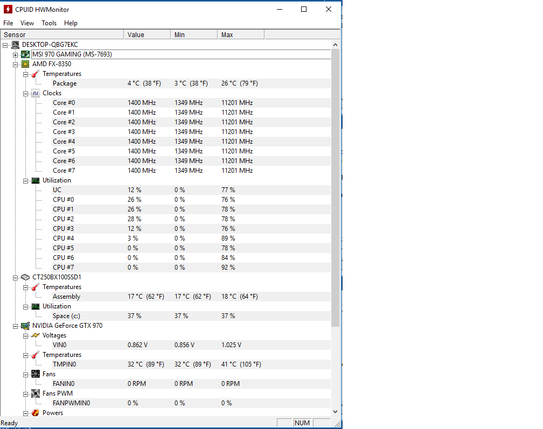Image resolution: width=543 pixels, height=429 pixels.
Task: Click the thermometer icon under AMD FX-8350
Action: point(36,74)
